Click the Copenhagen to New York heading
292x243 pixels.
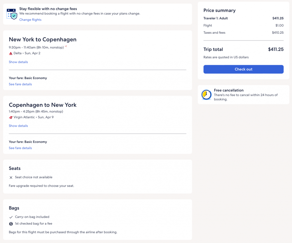[x=42, y=105]
